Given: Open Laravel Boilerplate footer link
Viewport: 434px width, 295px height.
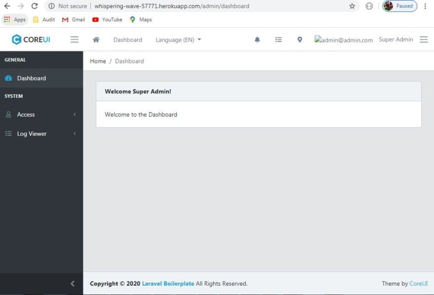Looking at the screenshot, I should coord(168,284).
